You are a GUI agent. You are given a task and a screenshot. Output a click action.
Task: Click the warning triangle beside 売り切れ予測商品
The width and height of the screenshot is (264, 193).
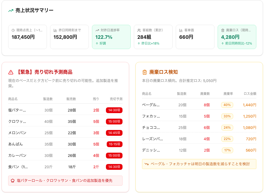(10, 72)
